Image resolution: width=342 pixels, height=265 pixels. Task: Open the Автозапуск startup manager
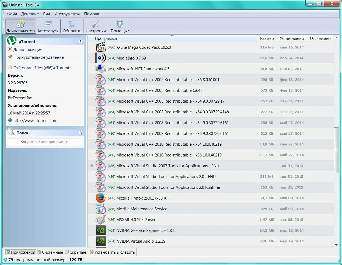pyautogui.click(x=48, y=26)
